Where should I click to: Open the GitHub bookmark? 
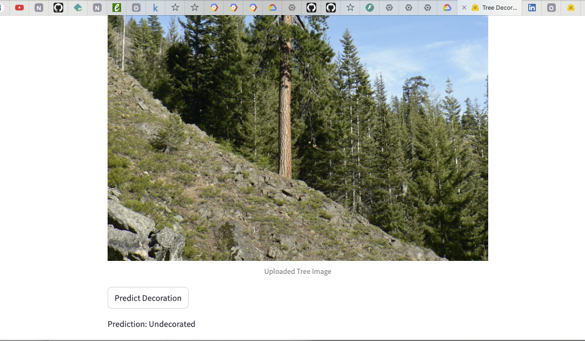pos(58,8)
